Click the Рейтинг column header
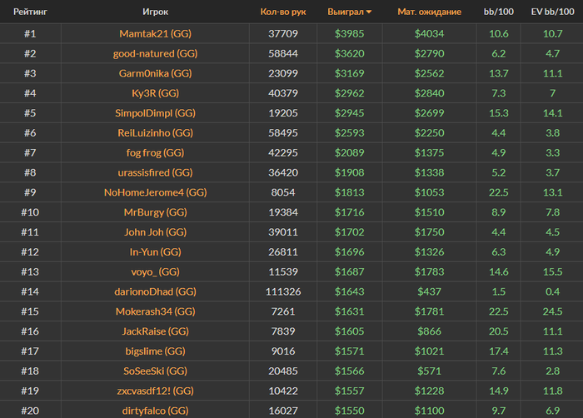The height and width of the screenshot is (418, 583). (29, 12)
